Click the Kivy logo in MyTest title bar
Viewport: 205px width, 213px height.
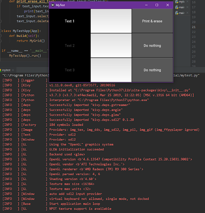pyautogui.click(x=53, y=5)
